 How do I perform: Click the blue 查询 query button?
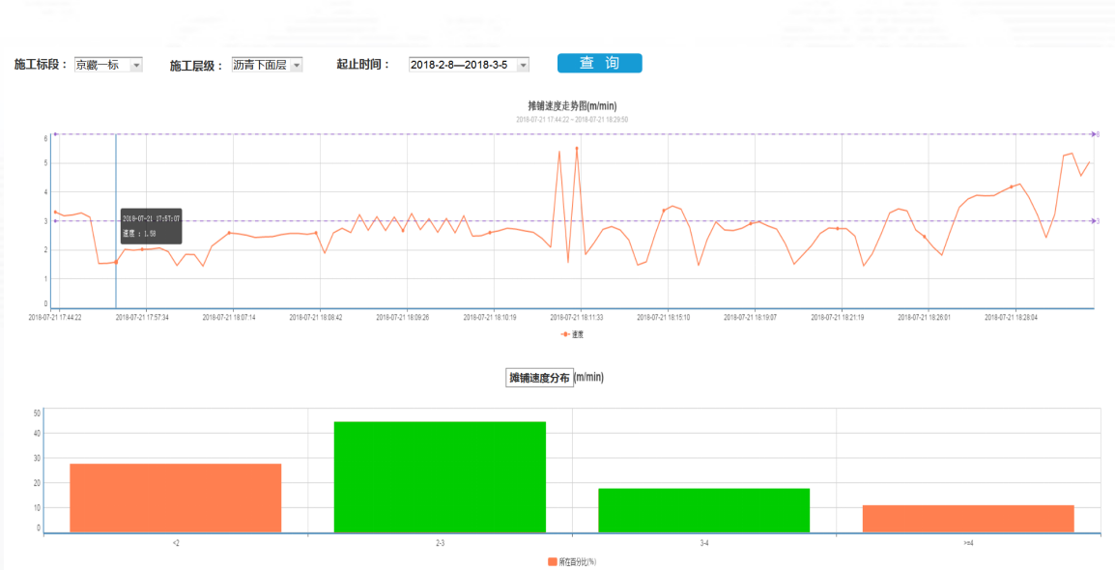(599, 63)
